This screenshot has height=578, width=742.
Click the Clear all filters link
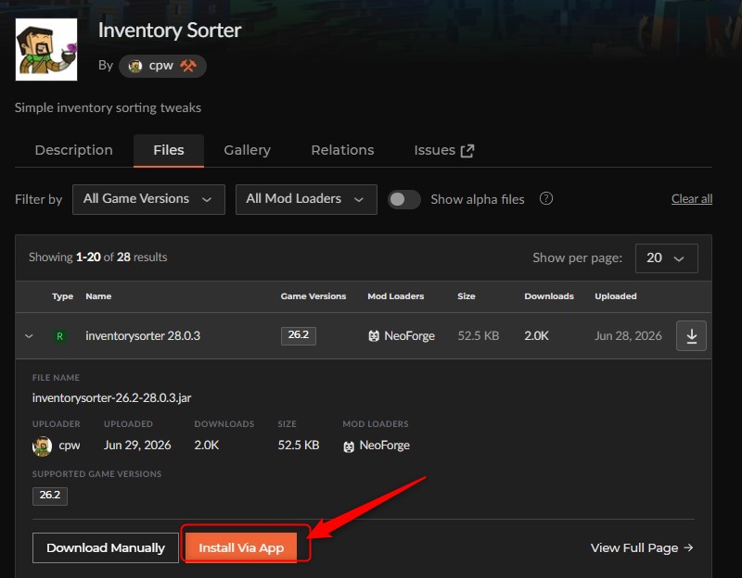tap(692, 199)
